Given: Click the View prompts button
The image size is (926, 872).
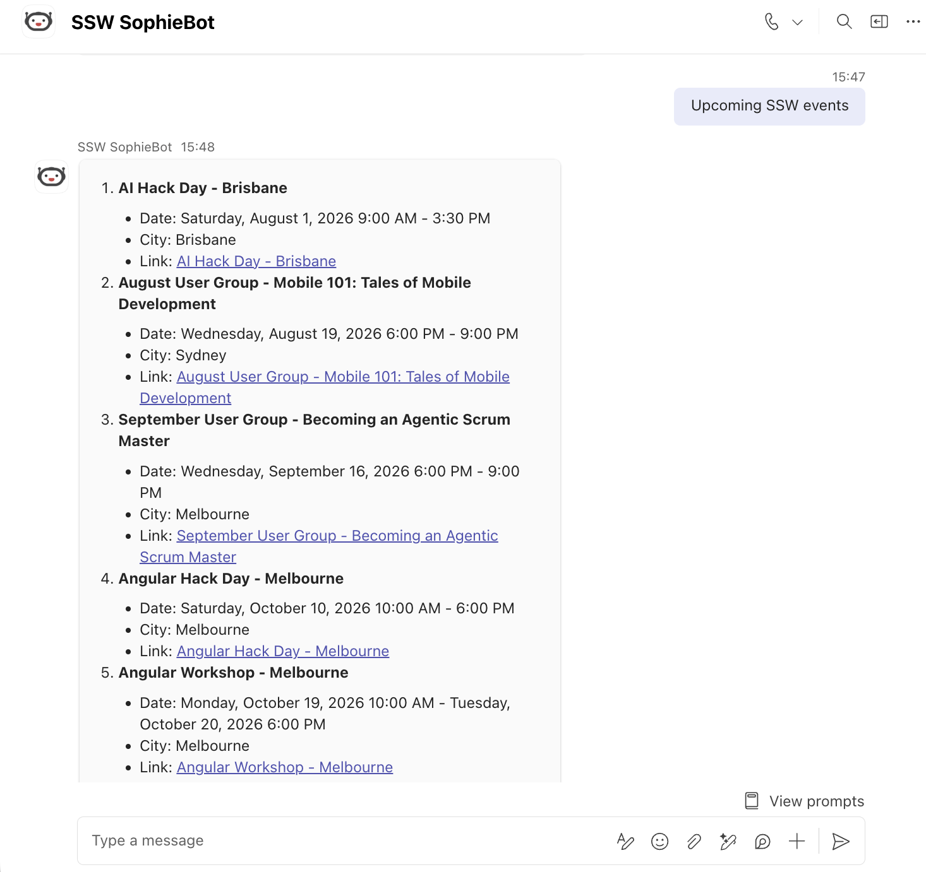Looking at the screenshot, I should pos(804,801).
